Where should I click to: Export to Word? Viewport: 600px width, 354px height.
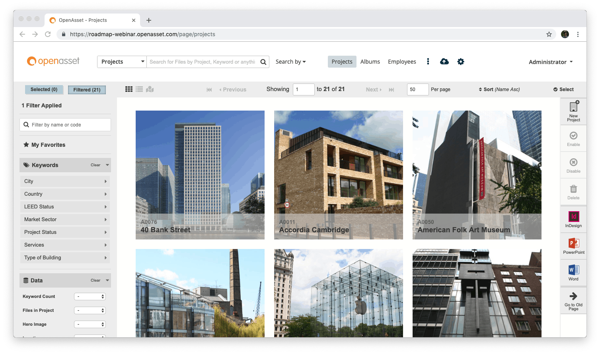click(x=573, y=272)
